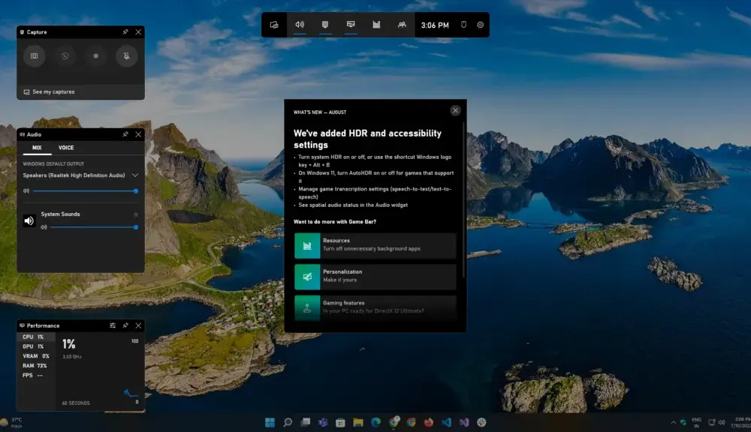Open Visual Studio Code from taskbar
The height and width of the screenshot is (432, 751).
click(446, 422)
